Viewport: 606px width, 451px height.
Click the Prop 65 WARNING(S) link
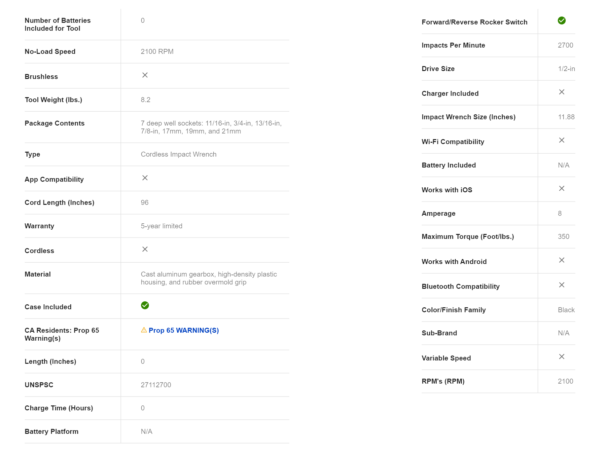pyautogui.click(x=184, y=330)
